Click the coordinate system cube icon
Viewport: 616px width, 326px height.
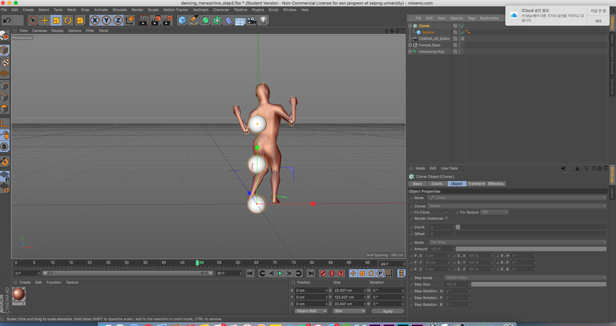(130, 20)
